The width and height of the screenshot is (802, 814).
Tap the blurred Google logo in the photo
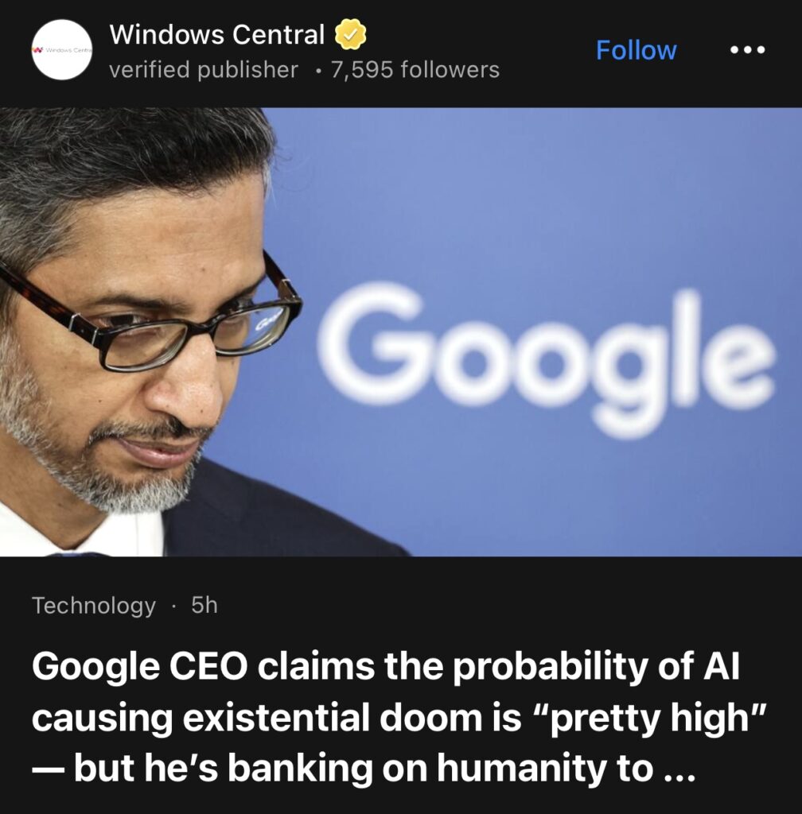(x=545, y=359)
